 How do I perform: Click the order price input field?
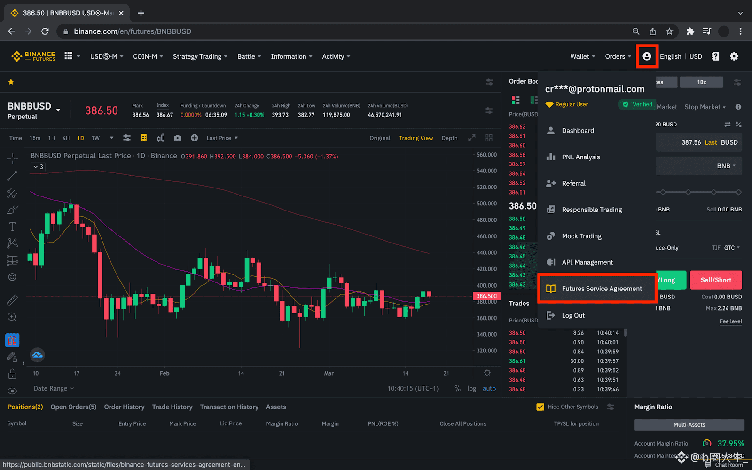[x=699, y=142]
